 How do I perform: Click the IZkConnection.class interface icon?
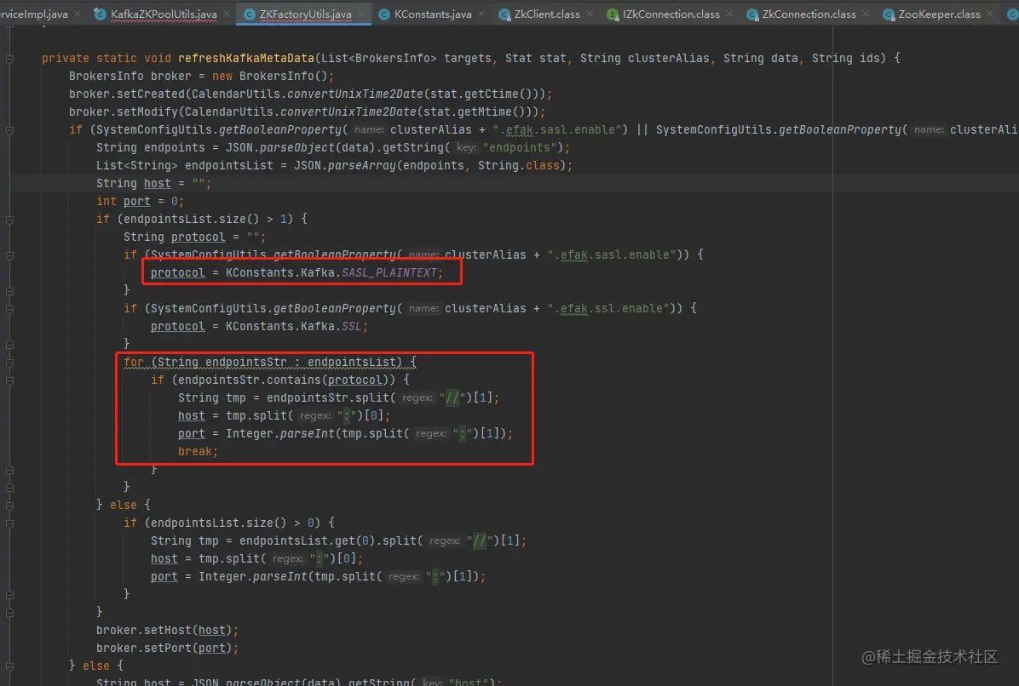613,14
